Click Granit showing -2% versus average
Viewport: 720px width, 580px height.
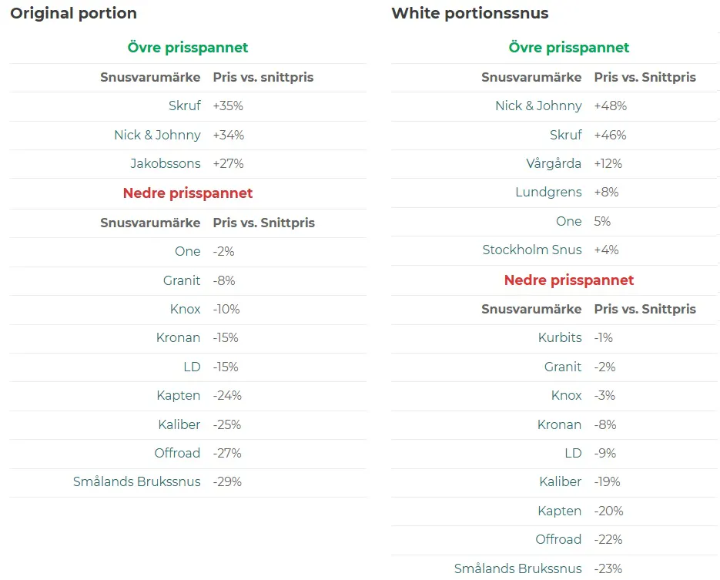[563, 367]
